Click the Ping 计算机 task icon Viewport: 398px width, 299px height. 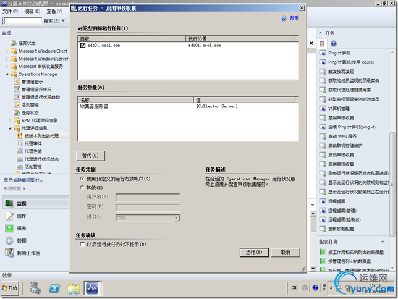tap(323, 53)
